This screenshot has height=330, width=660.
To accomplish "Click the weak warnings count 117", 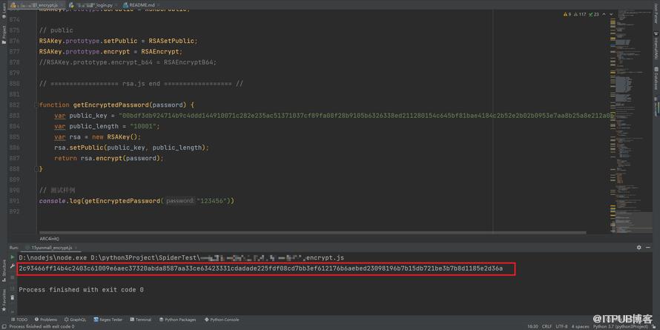I will click(x=580, y=14).
